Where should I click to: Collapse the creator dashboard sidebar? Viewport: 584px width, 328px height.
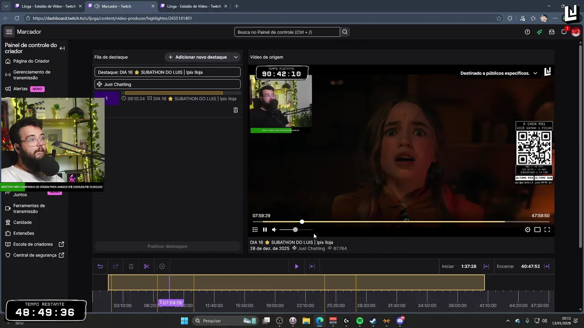coord(62,48)
